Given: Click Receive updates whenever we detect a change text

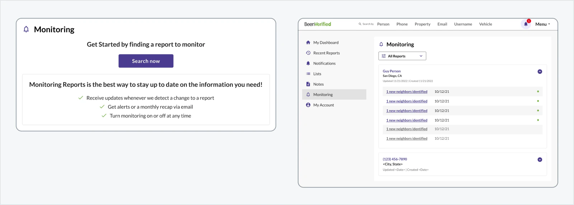Looking at the screenshot, I should point(150,98).
